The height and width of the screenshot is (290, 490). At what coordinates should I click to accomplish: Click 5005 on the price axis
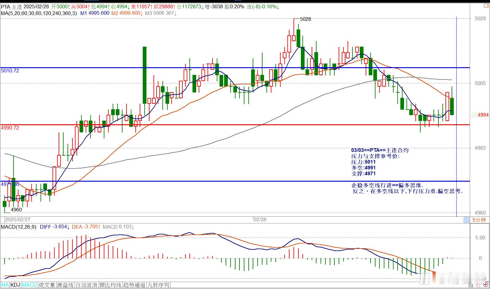pos(480,83)
